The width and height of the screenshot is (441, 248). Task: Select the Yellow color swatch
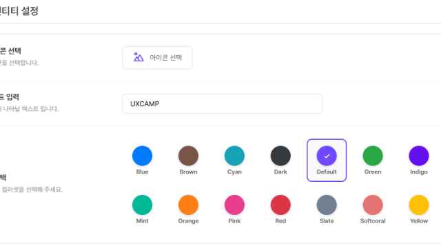419,205
